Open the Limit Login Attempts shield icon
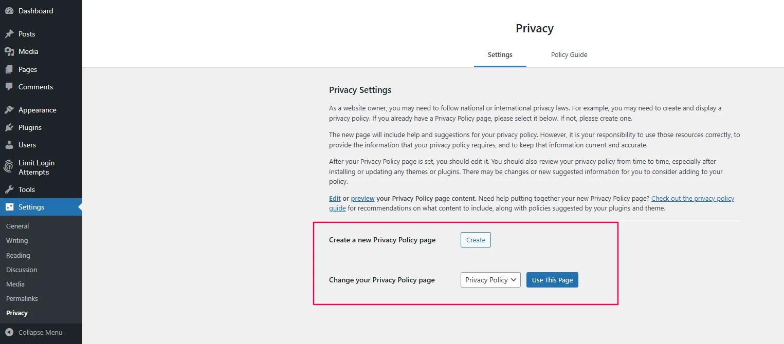The image size is (784, 344). point(9,167)
